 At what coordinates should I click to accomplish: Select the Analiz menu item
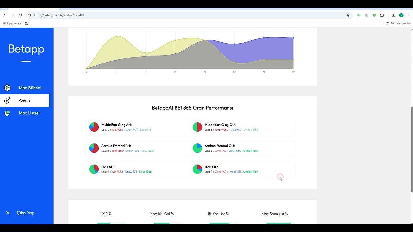[x=25, y=101]
